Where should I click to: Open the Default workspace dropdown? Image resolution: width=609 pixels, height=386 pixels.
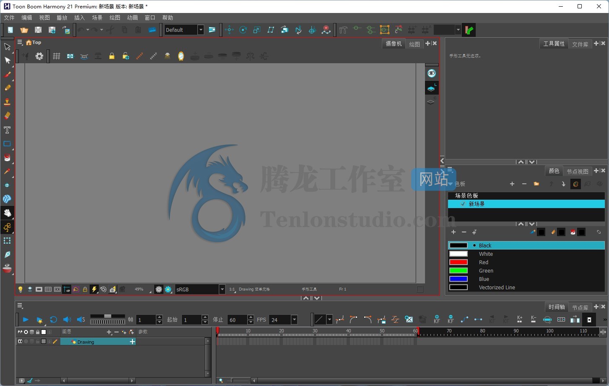(201, 30)
